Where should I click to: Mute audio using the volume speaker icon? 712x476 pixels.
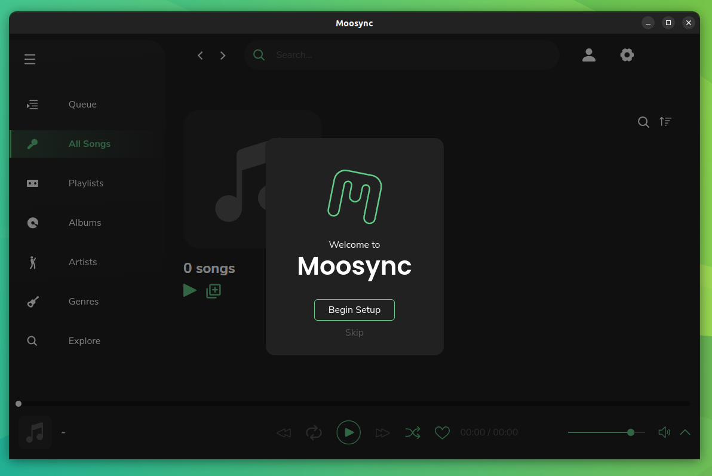tap(664, 432)
